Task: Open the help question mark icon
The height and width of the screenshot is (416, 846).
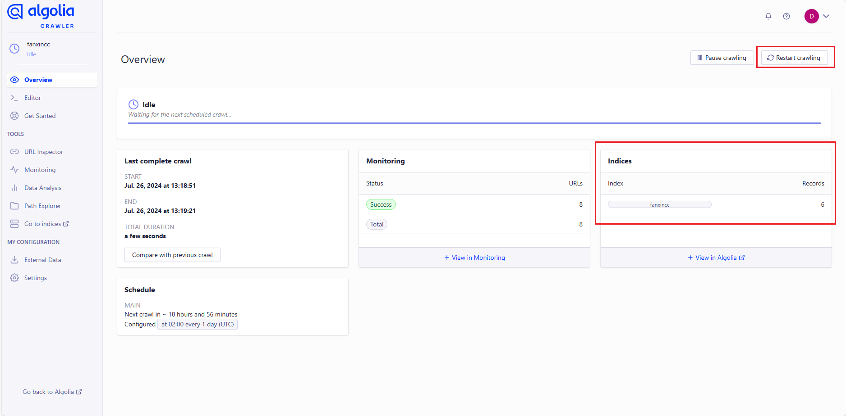Action: 786,16
